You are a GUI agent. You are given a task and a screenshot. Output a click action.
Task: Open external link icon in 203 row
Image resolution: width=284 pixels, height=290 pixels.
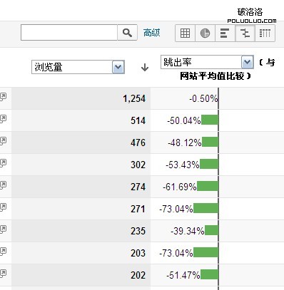pos(3,252)
